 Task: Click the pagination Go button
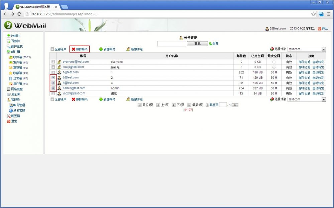pyautogui.click(x=235, y=105)
